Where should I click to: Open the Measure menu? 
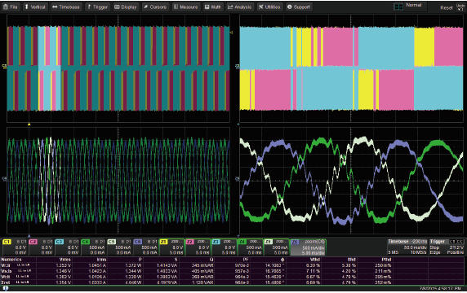[185, 7]
